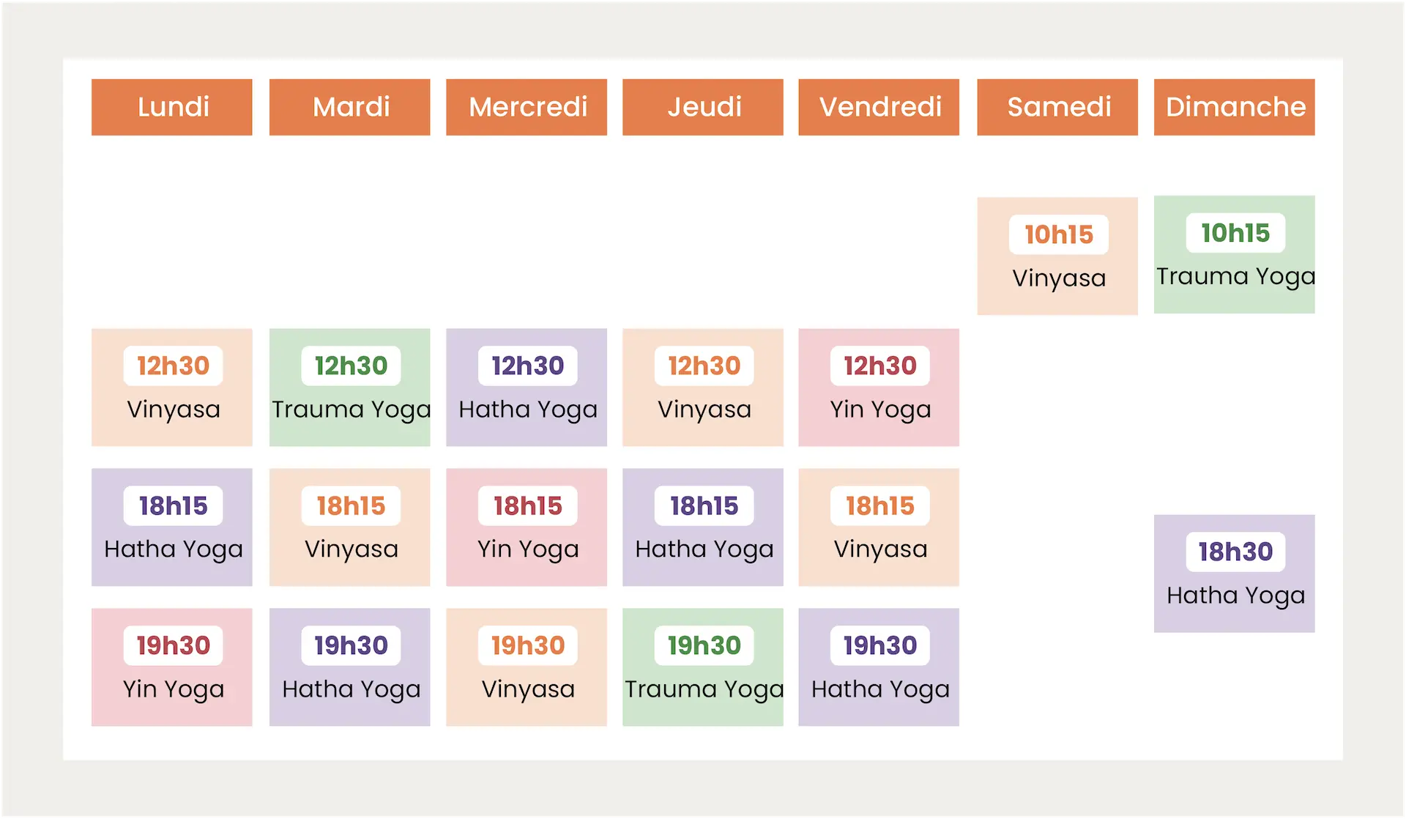Select the Lundi day header
The image size is (1406, 819).
(172, 107)
